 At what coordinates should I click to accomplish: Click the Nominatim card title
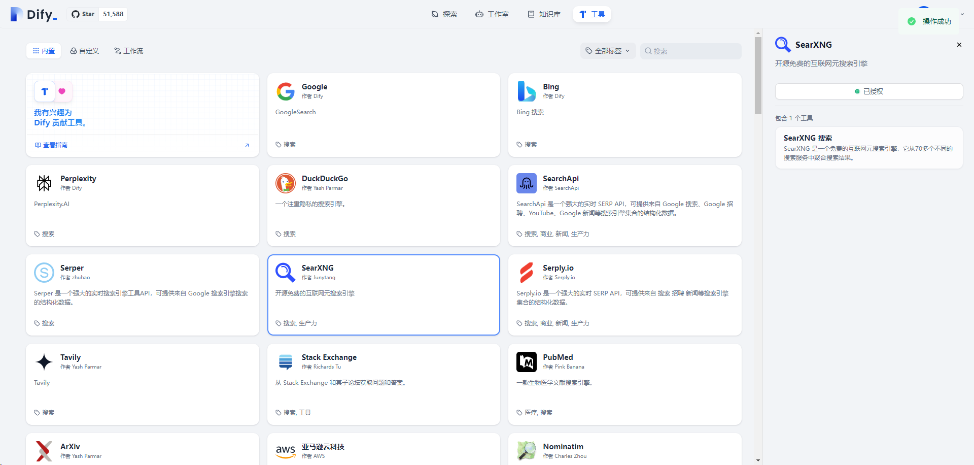tap(563, 447)
